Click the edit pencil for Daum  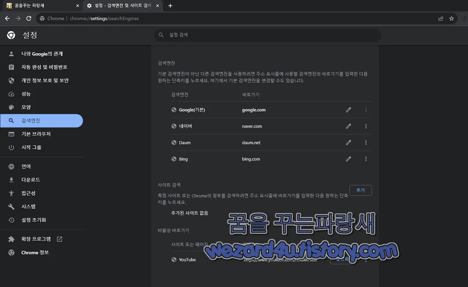348,143
